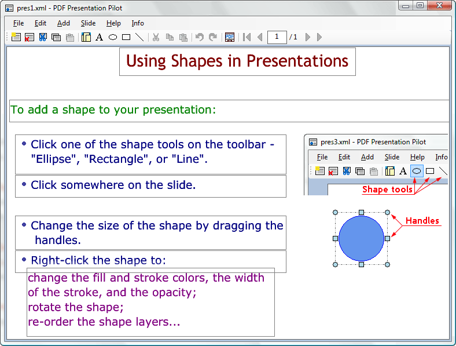
Task: Select 'Click somewhere on the slide.' bullet
Action: point(150,187)
